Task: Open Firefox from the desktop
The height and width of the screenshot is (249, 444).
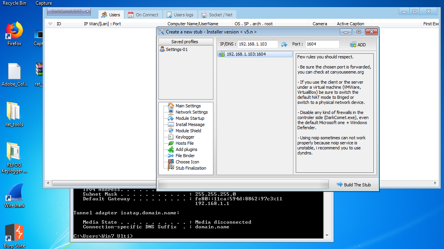Action: (x=14, y=33)
